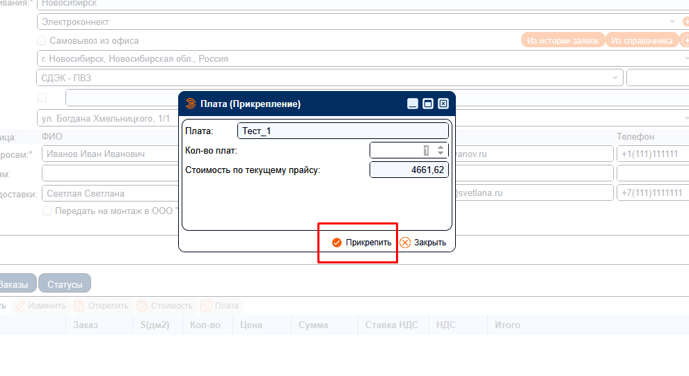Minimize the Плата (Прикрепление) dialog
Viewport: 689px width, 376px height.
413,104
